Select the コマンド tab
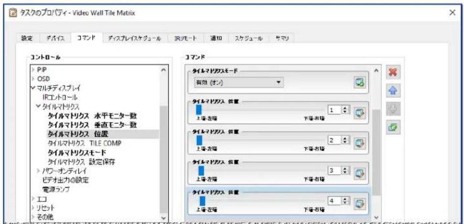The image size is (464, 224). pyautogui.click(x=86, y=38)
